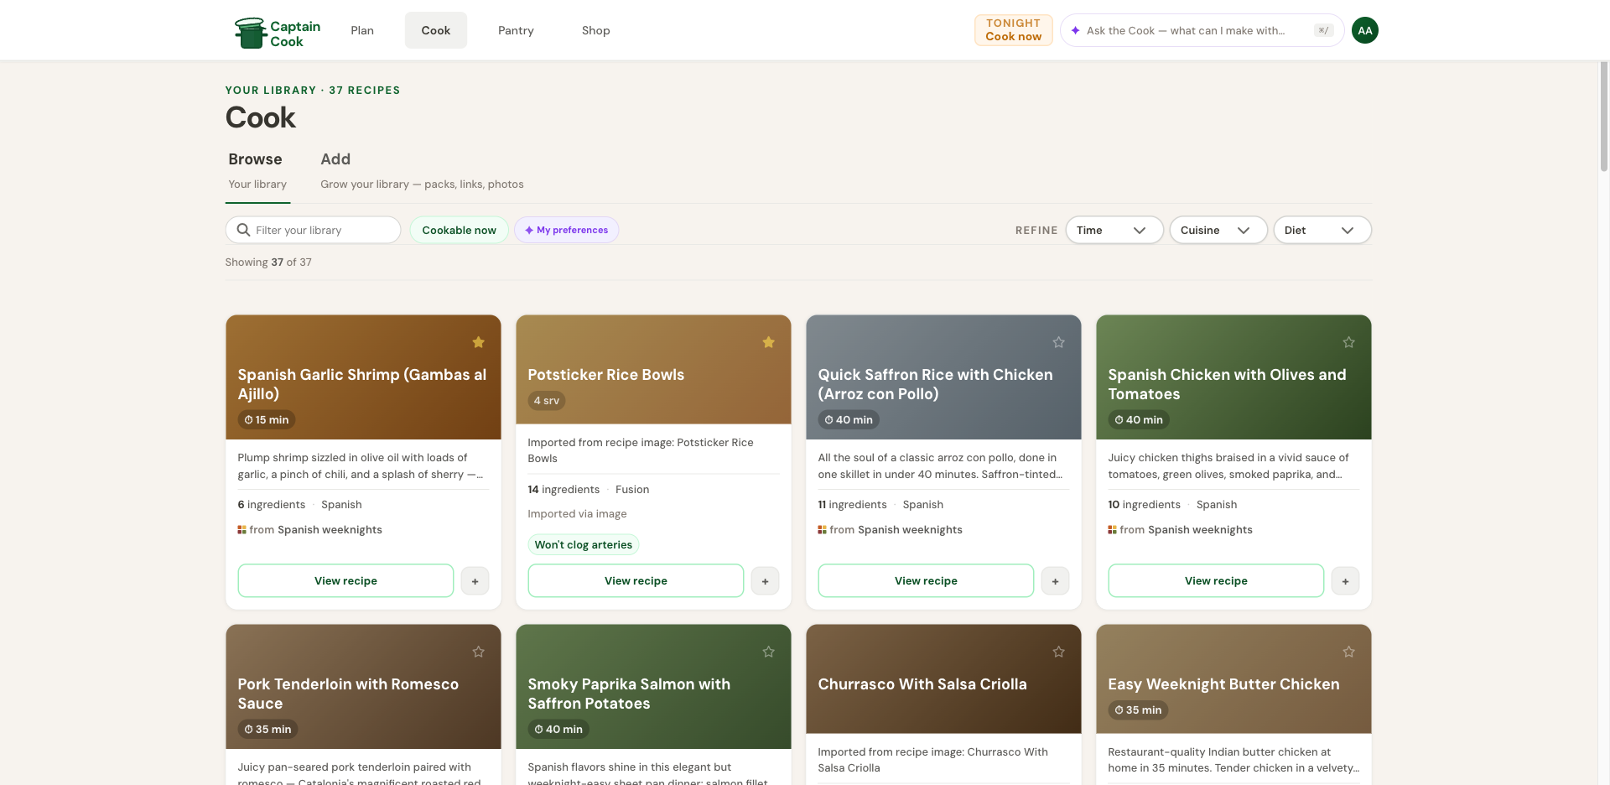The image size is (1610, 785).
Task: Open the AA user avatar
Action: [1365, 30]
